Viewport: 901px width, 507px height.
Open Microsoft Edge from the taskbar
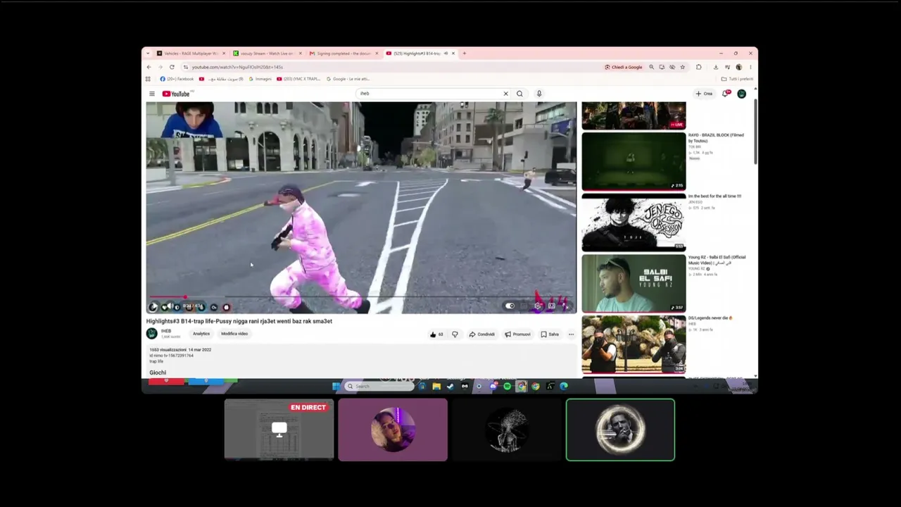pyautogui.click(x=564, y=386)
